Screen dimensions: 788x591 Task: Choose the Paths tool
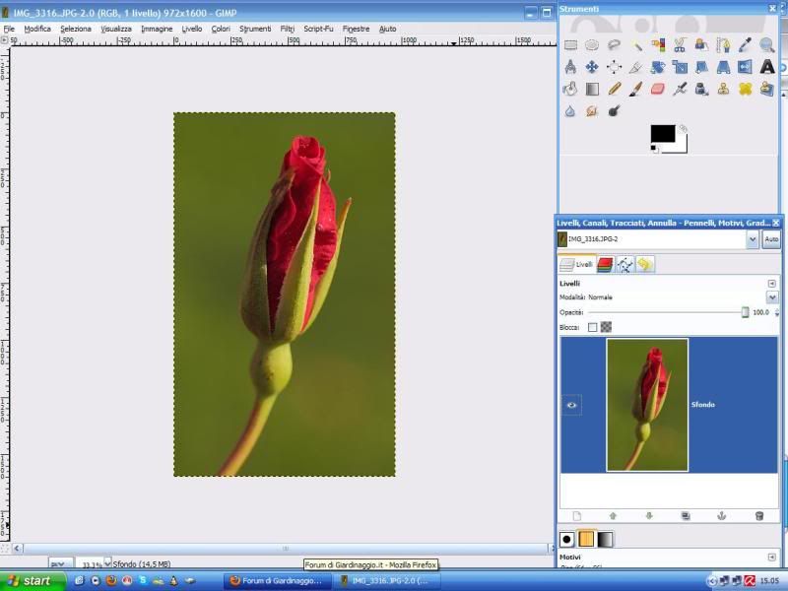point(723,45)
